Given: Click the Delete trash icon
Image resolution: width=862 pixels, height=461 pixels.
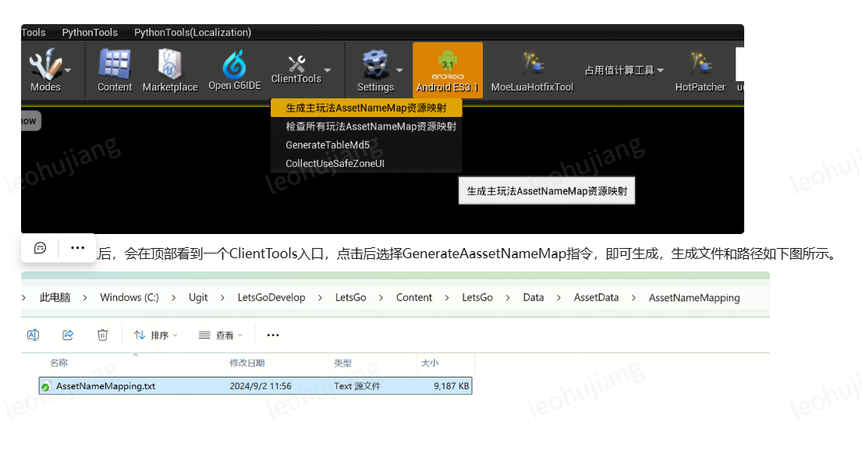Looking at the screenshot, I should click(102, 335).
